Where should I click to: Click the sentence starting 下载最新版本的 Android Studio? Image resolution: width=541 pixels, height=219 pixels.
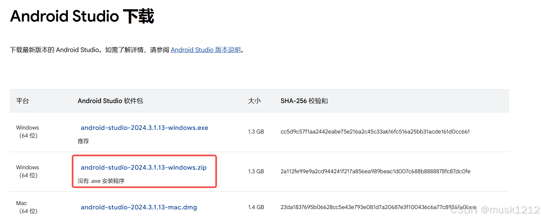127,50
